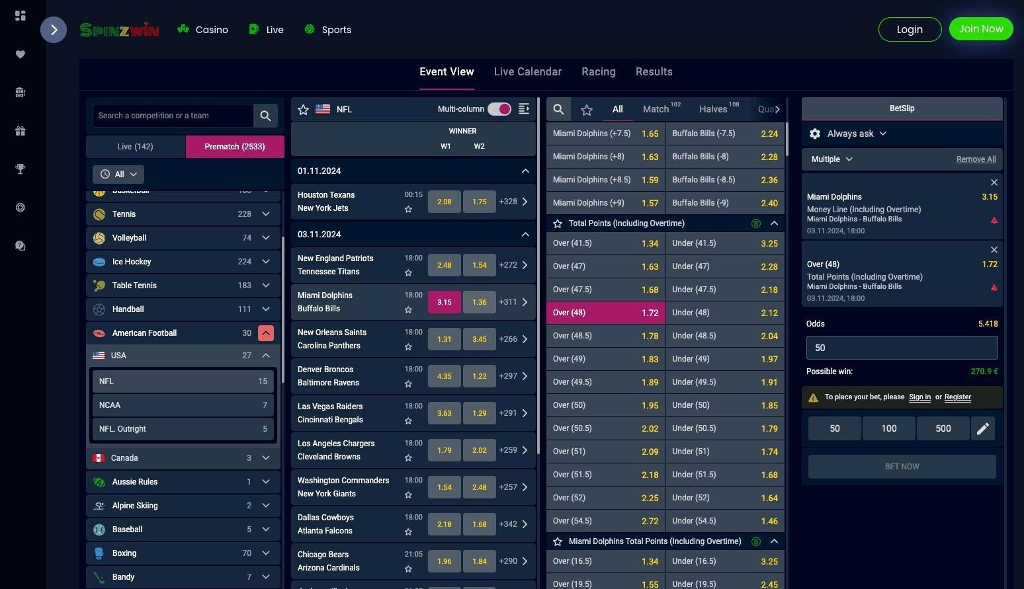The width and height of the screenshot is (1024, 589).
Task: Expand the Canada region
Action: [266, 458]
